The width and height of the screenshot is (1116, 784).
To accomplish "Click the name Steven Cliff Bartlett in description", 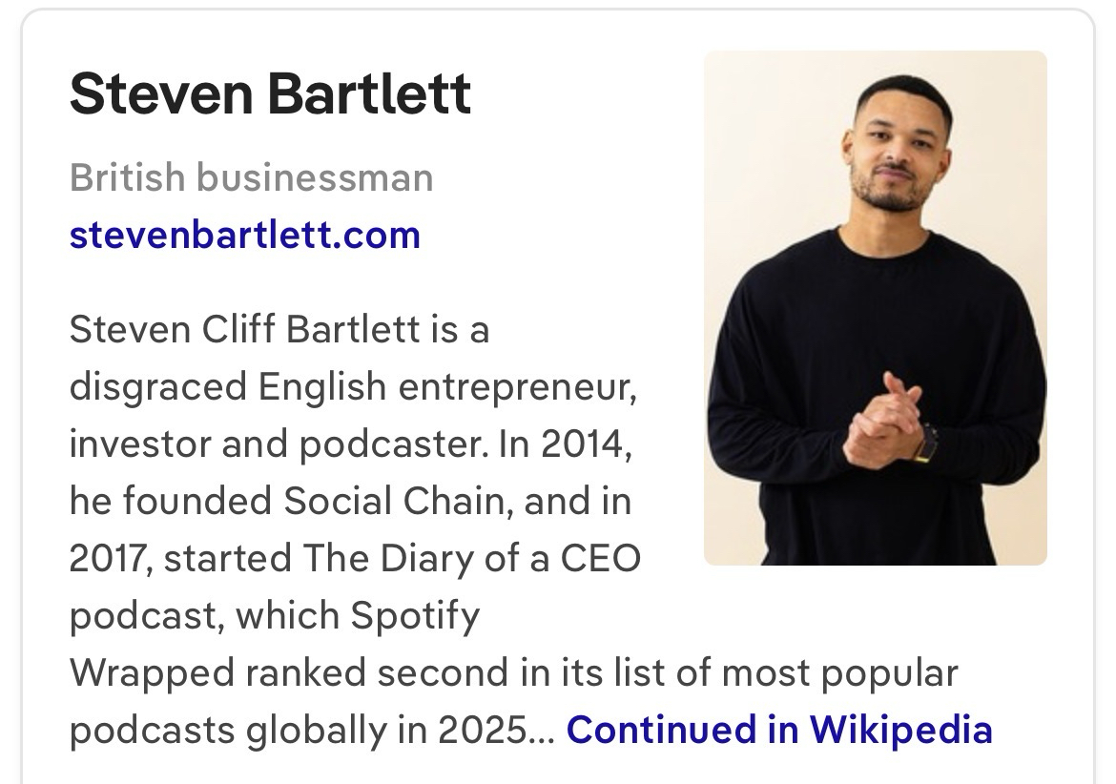I will (x=244, y=330).
